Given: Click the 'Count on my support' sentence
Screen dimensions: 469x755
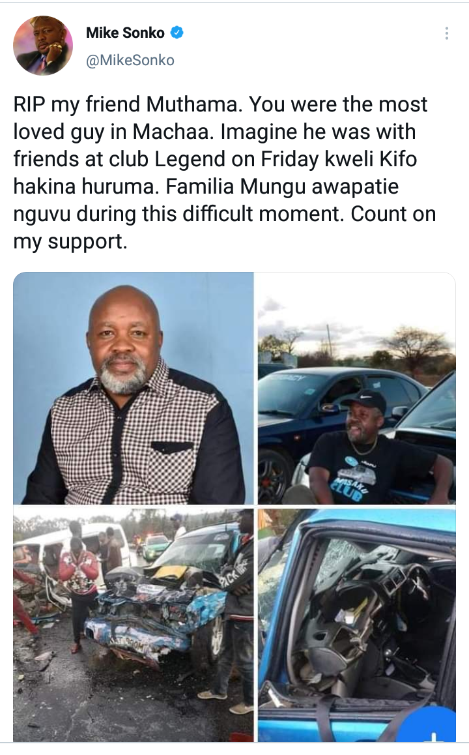Looking at the screenshot, I should point(225,228).
